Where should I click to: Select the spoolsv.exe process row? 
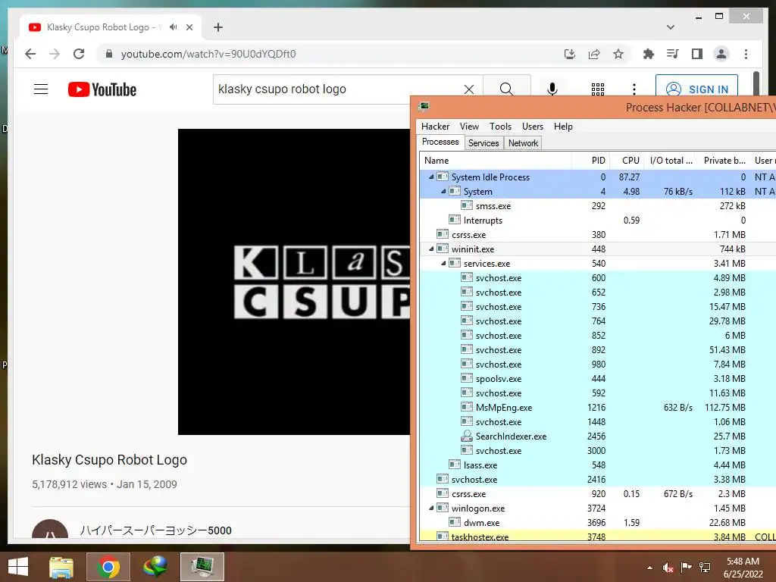597,379
